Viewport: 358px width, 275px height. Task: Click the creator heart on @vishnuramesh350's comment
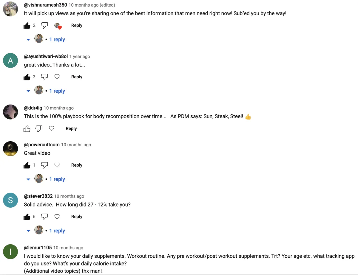click(x=58, y=26)
